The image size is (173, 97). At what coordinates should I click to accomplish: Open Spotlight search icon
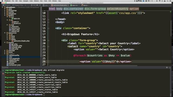pos(168,1)
